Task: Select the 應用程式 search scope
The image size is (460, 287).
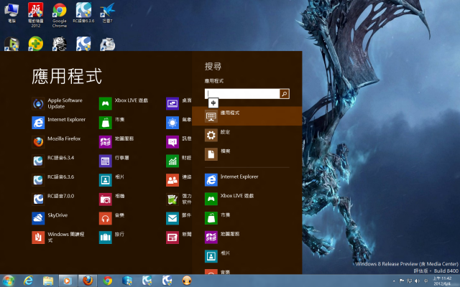Action: [247, 116]
